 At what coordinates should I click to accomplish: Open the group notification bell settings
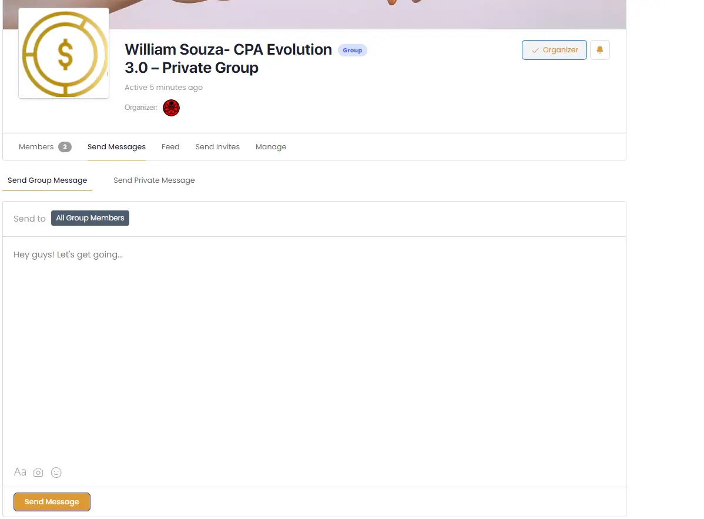pos(599,50)
